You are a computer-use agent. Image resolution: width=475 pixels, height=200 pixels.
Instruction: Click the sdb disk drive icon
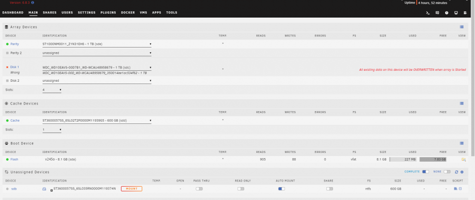44,189
